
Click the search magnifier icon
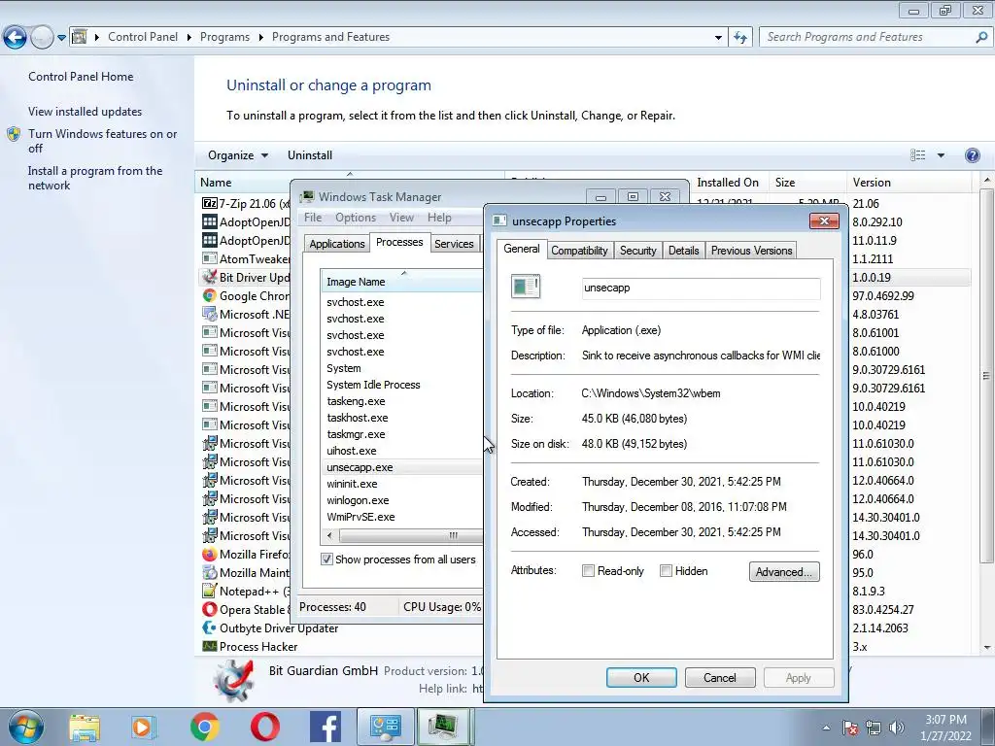pos(981,38)
